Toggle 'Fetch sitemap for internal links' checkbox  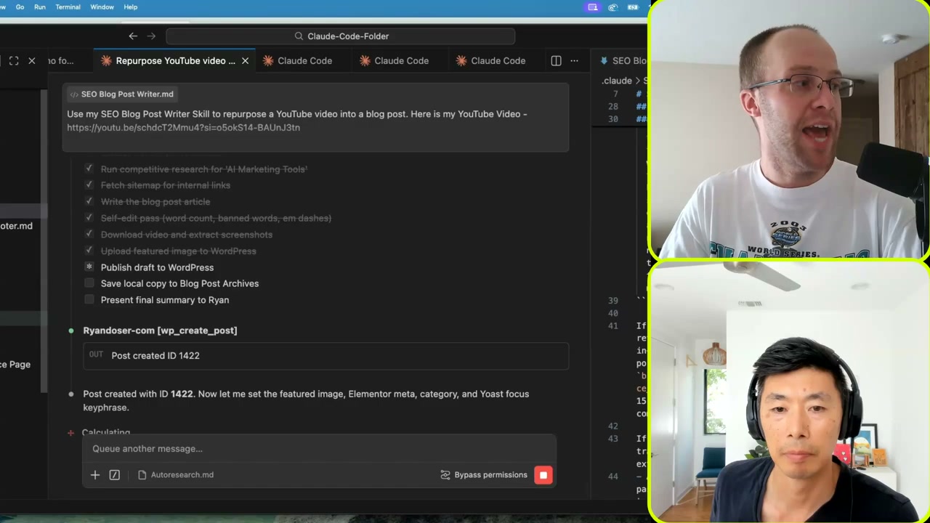(89, 185)
